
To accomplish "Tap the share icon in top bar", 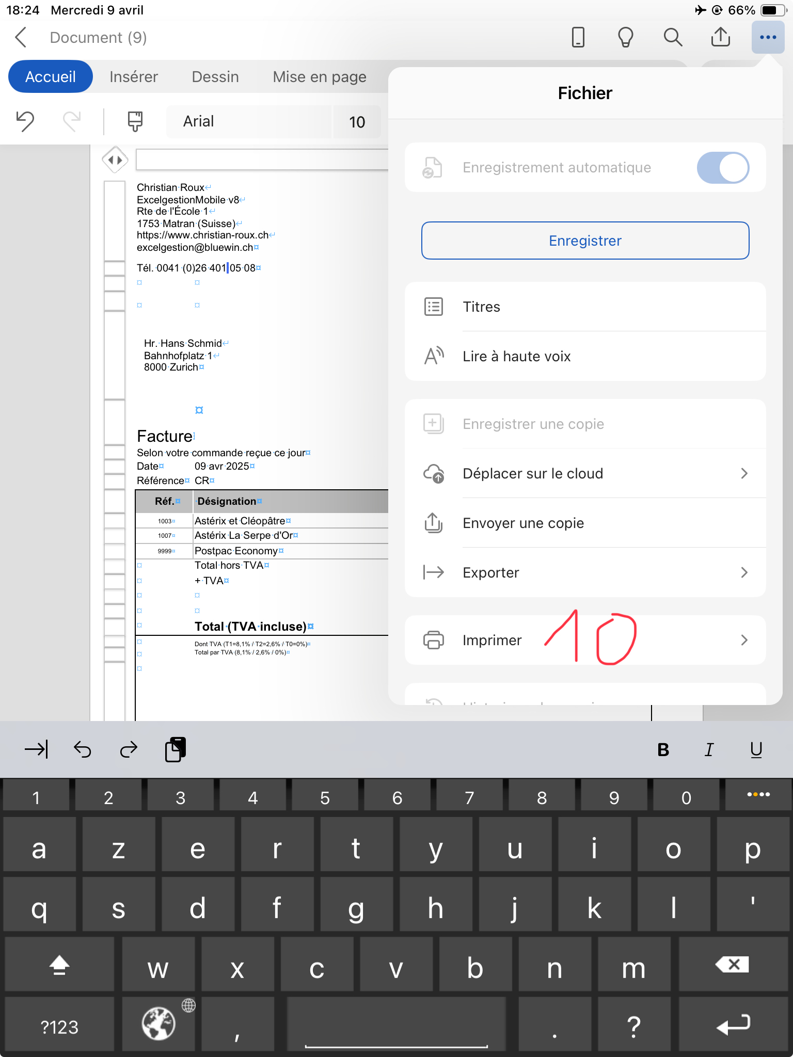I will 720,38.
